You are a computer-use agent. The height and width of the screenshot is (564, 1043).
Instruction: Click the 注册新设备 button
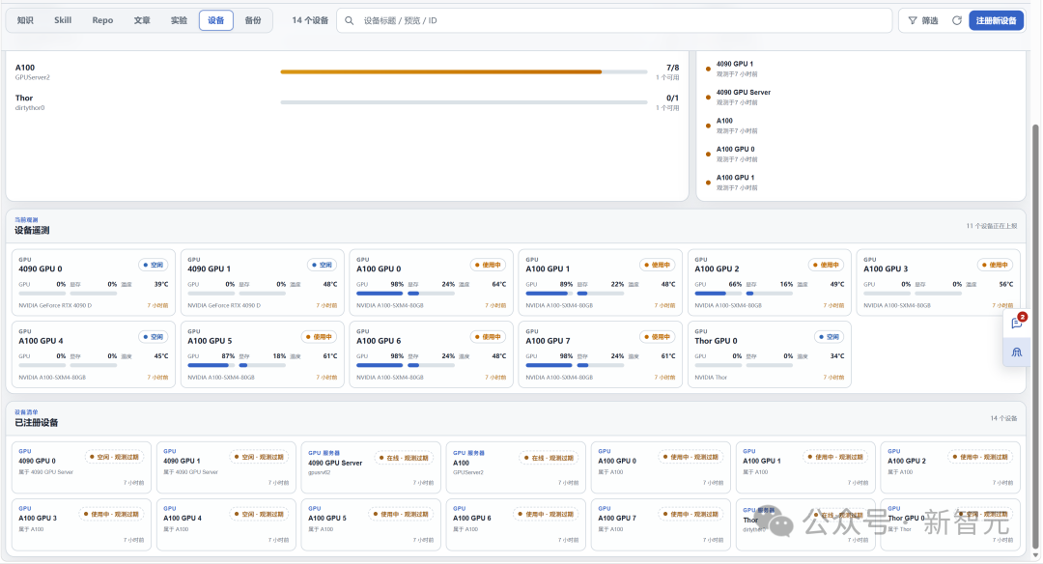coord(996,20)
